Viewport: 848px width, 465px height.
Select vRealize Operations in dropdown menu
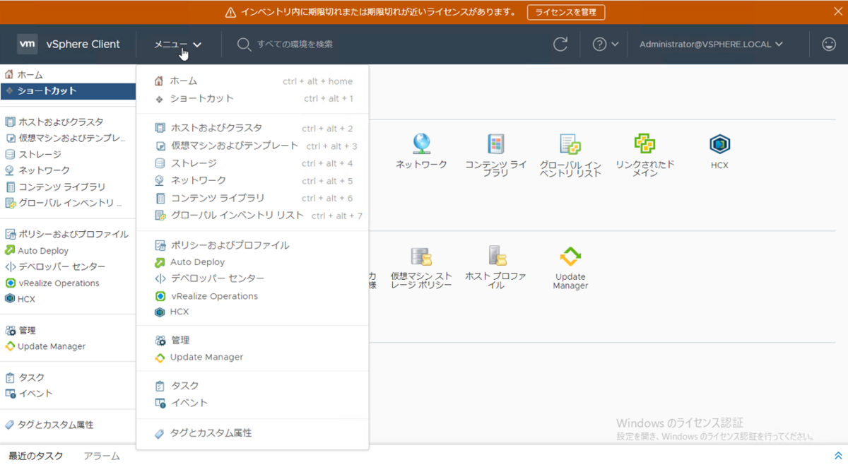[x=252, y=296]
